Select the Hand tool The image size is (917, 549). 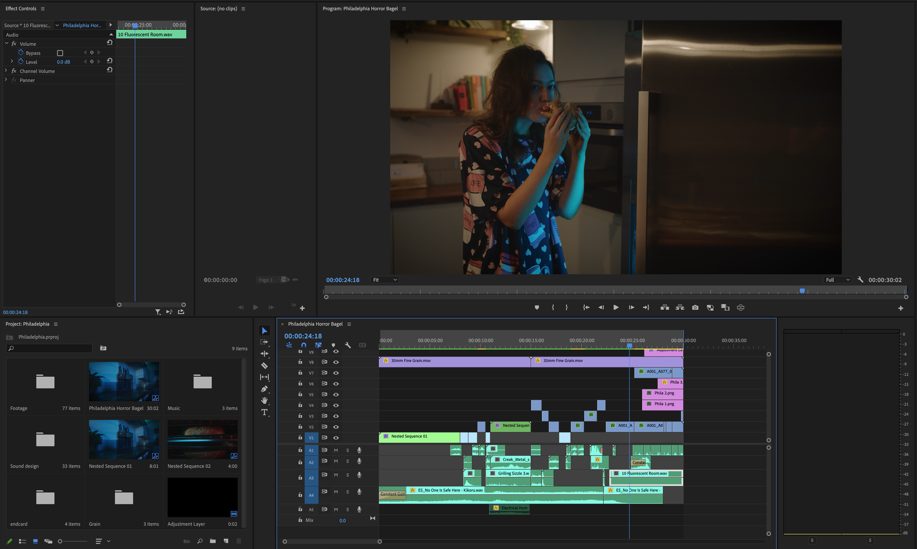point(264,400)
